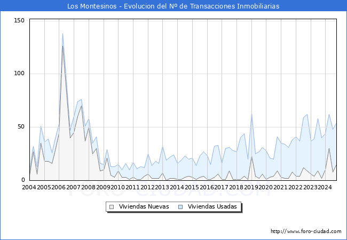Click the 2018 x-axis label
Image resolution: width=347 pixels, height=240 pixels.
[x=236, y=187]
